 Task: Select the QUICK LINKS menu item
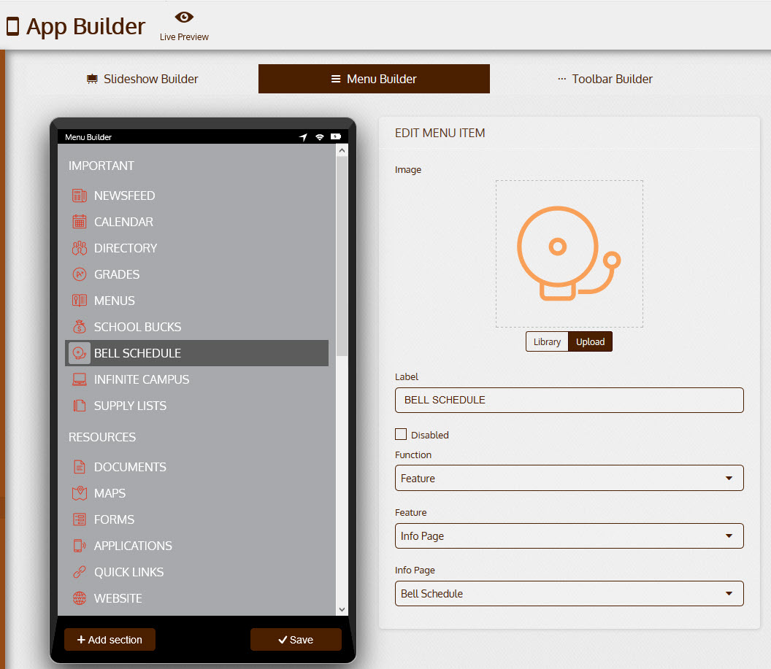point(196,572)
